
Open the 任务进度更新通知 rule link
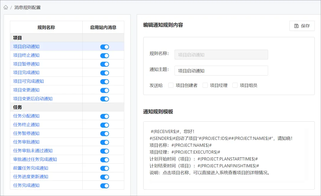pyautogui.click(x=31, y=177)
